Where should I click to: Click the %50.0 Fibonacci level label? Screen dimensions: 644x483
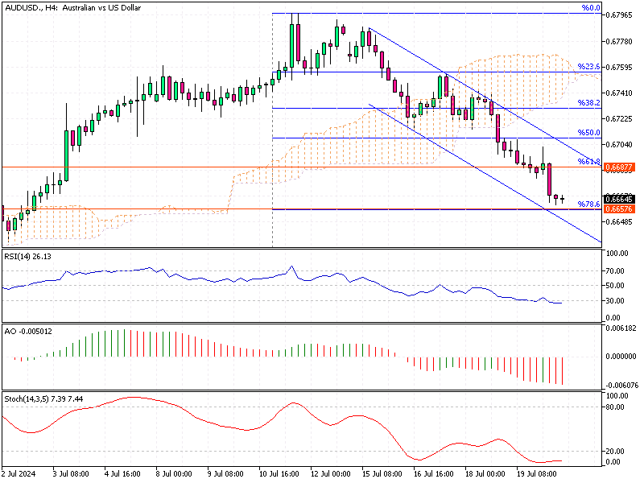click(x=587, y=133)
